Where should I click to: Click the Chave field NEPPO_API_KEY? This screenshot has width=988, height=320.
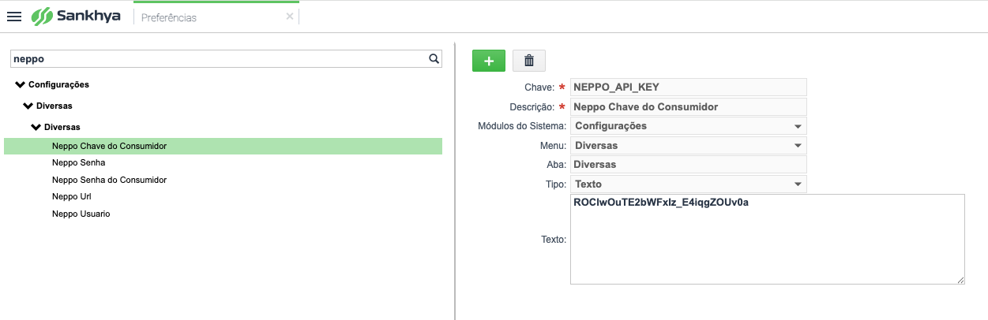click(x=688, y=87)
